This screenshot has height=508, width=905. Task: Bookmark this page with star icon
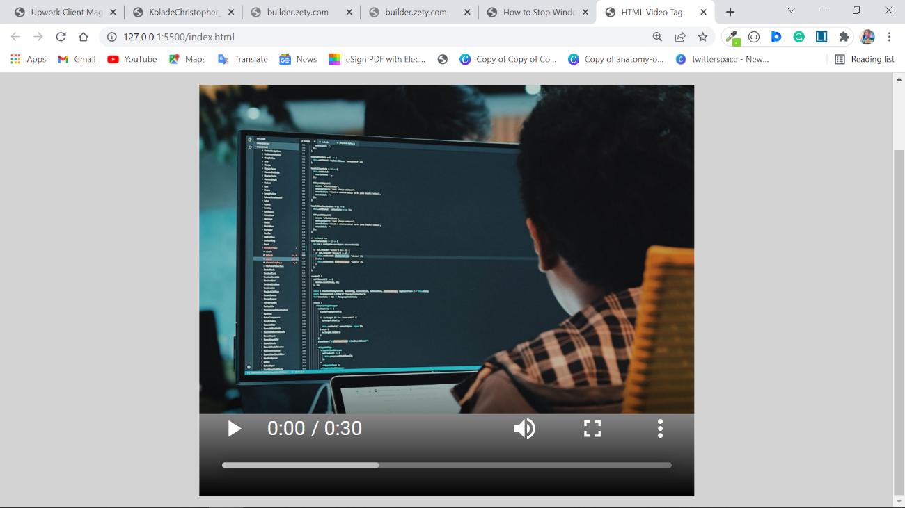pyautogui.click(x=702, y=37)
